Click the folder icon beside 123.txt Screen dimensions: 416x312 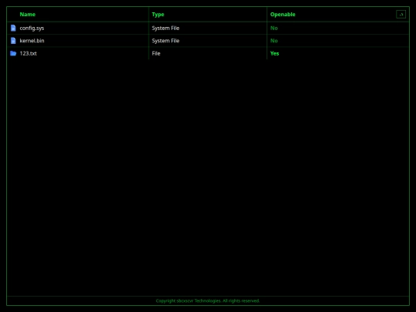point(13,53)
